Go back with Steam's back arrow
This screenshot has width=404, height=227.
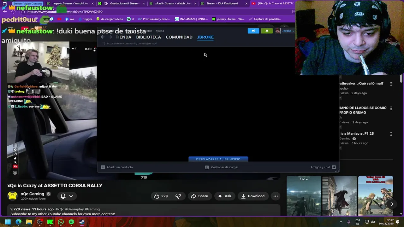point(103,37)
